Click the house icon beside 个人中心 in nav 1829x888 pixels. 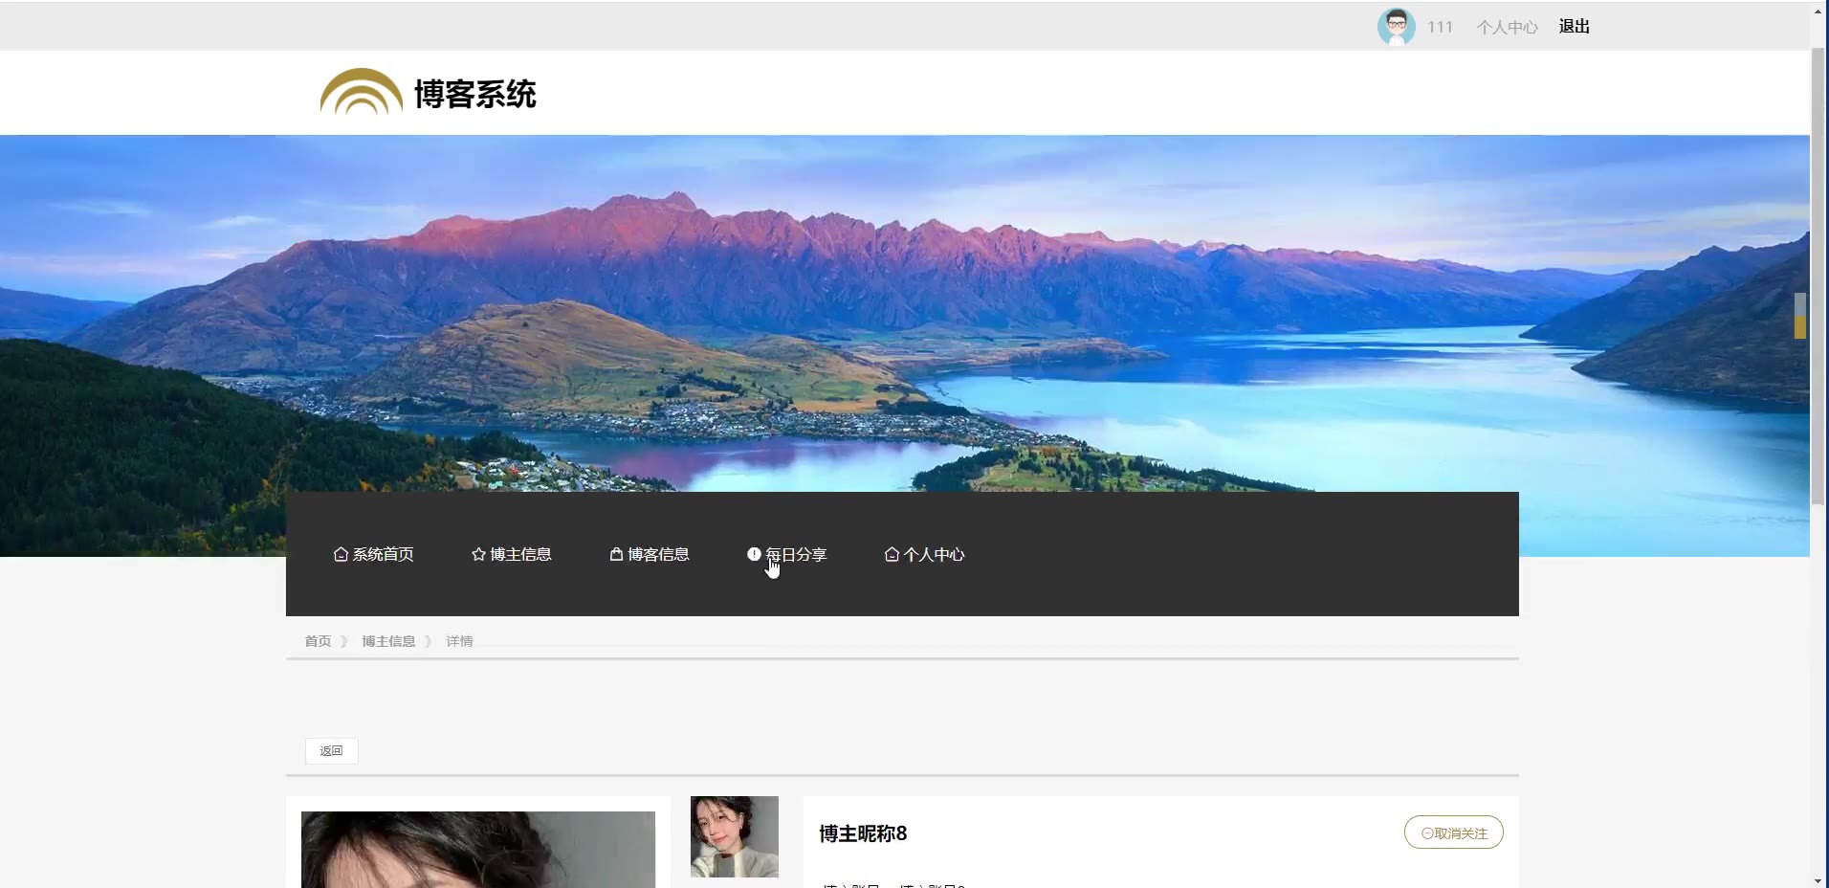coord(892,554)
